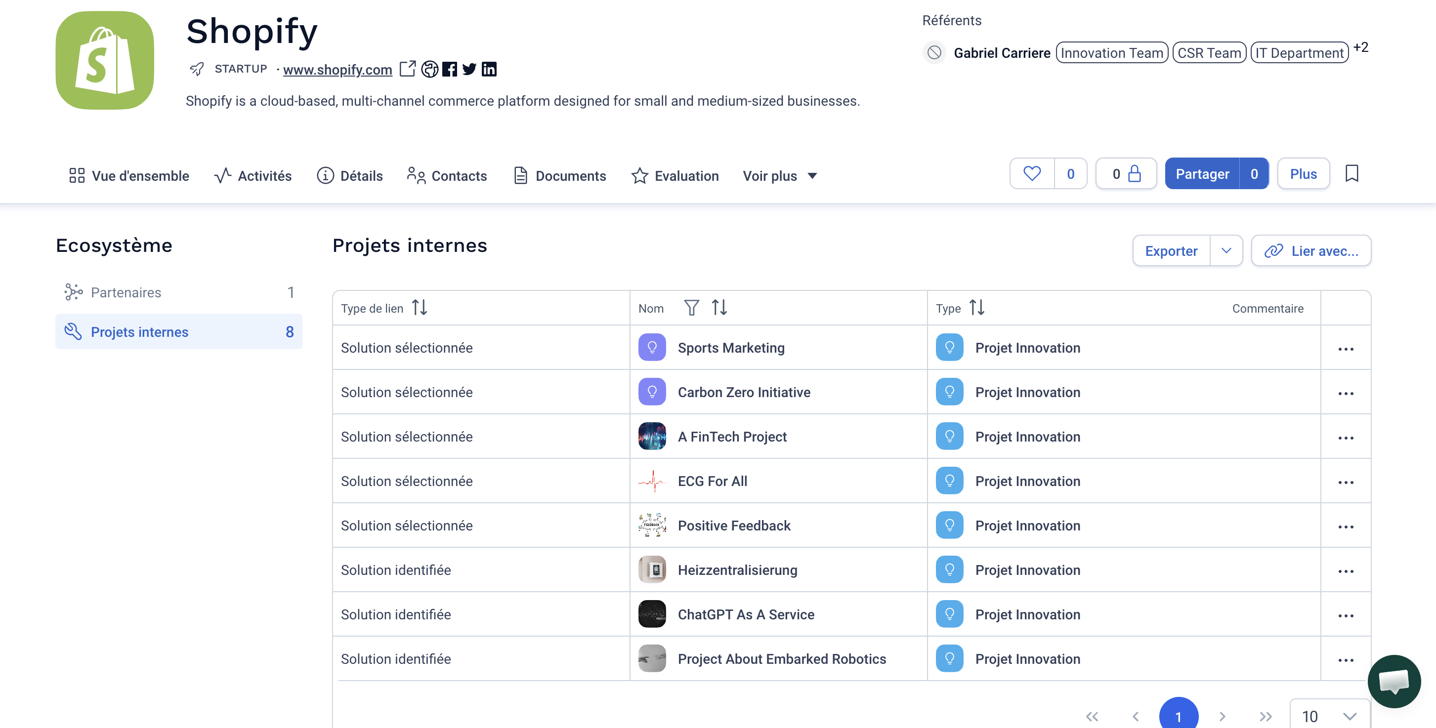
Task: Open row options for Carbon Zero Initiative
Action: pos(1346,394)
